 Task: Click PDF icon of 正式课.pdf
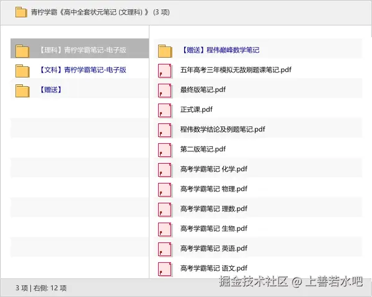[x=165, y=110]
